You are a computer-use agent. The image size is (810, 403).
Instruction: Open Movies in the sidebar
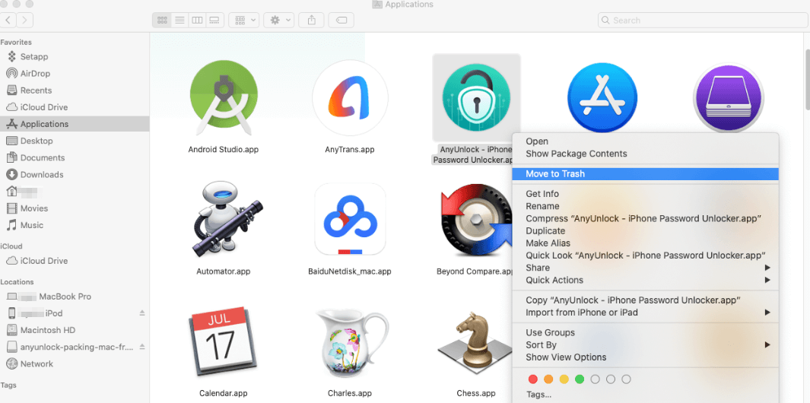75,208
